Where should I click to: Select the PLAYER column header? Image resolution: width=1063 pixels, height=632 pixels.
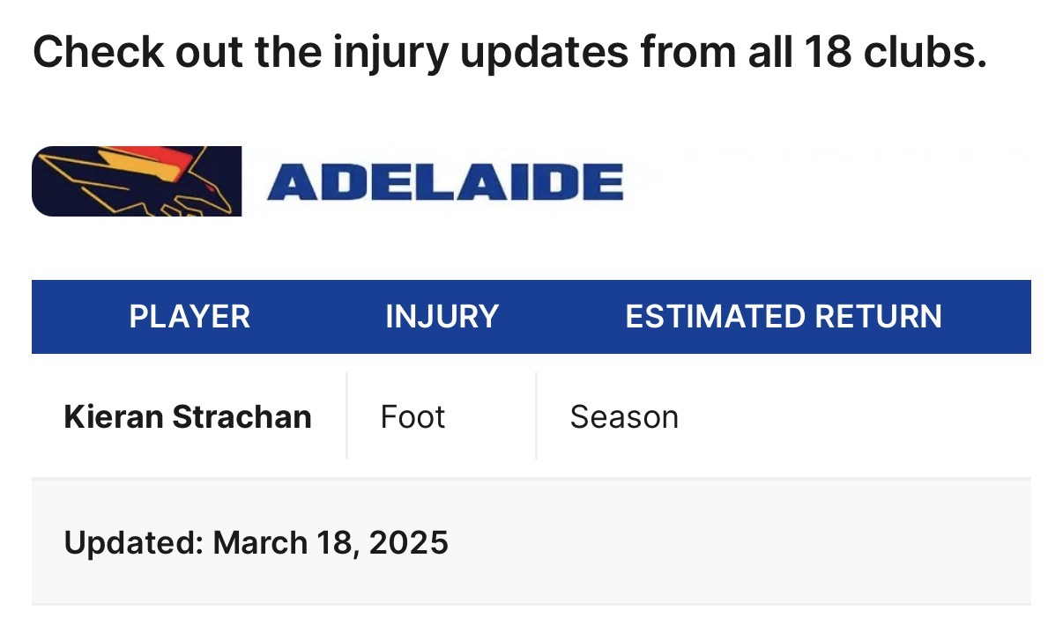coord(190,316)
